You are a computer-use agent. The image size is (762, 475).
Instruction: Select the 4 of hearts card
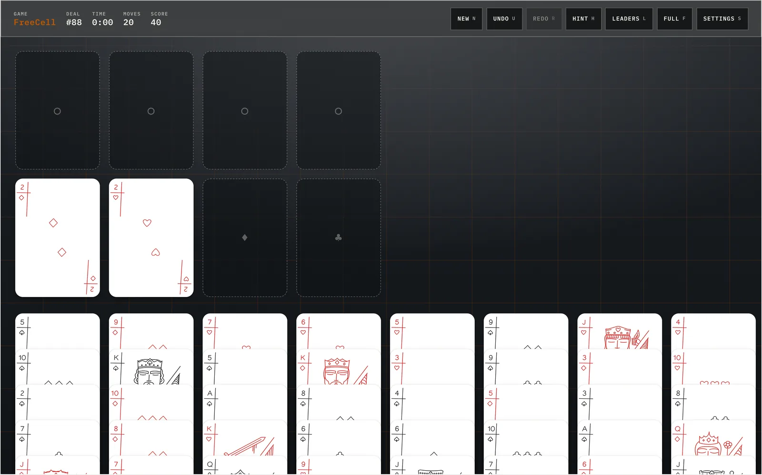click(x=713, y=331)
